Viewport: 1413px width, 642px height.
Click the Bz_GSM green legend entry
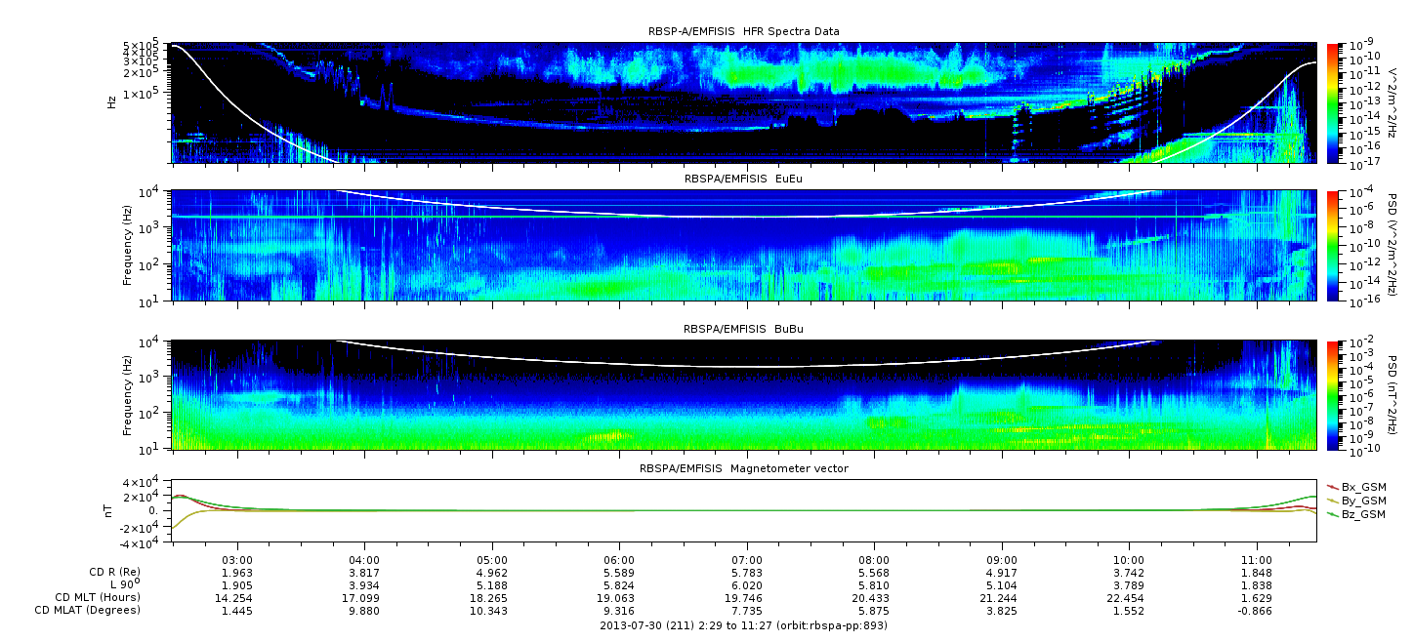[x=1356, y=513]
